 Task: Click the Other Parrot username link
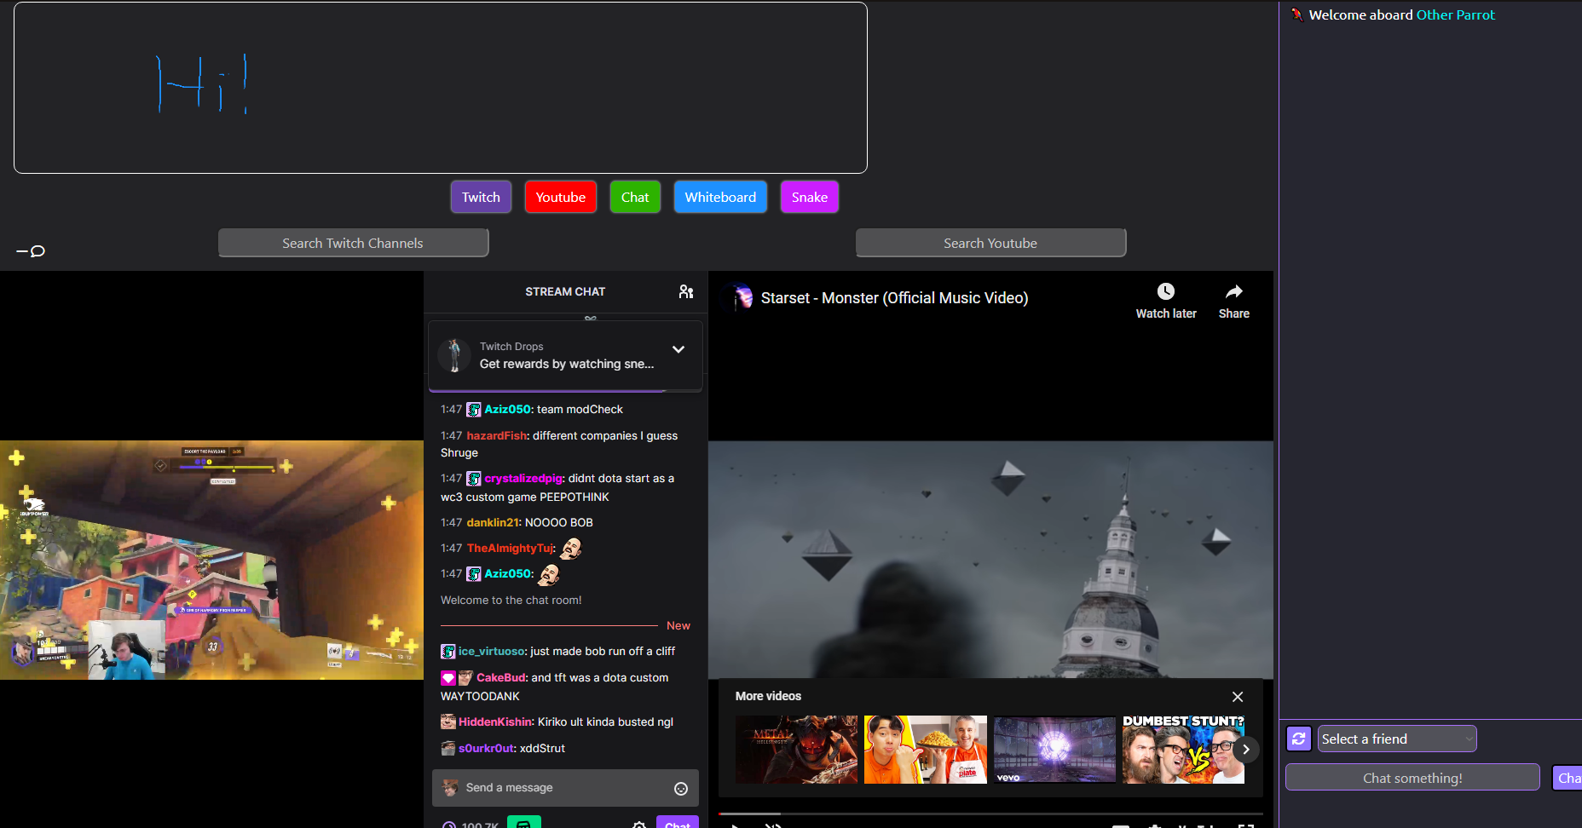[1456, 14]
